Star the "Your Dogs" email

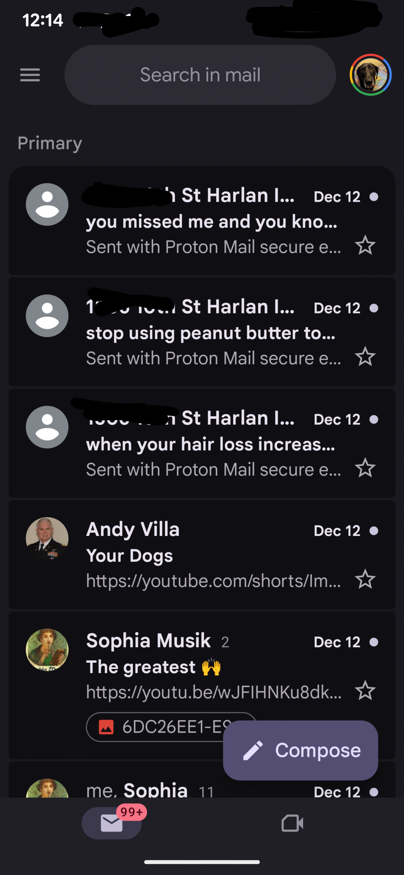(x=365, y=579)
